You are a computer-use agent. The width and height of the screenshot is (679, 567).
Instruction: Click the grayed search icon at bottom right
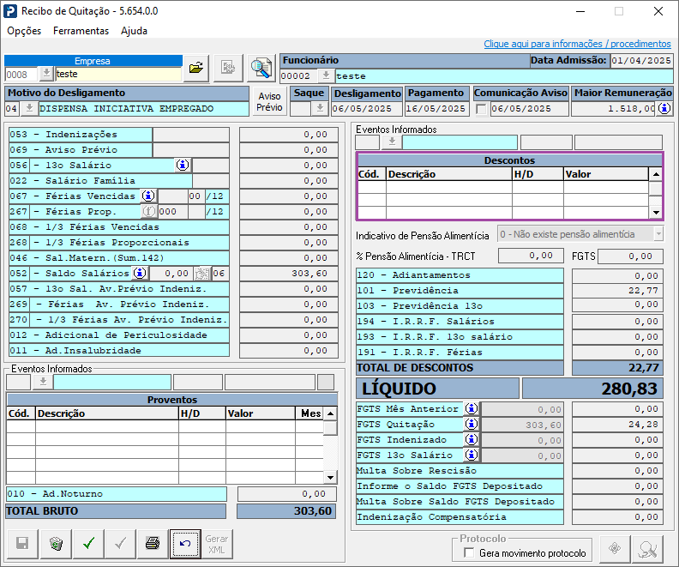[x=648, y=548]
